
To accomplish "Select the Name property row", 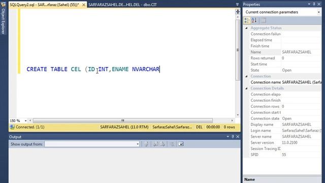I will tap(285, 52).
